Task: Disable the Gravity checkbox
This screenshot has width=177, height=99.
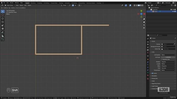Action: 152,73
